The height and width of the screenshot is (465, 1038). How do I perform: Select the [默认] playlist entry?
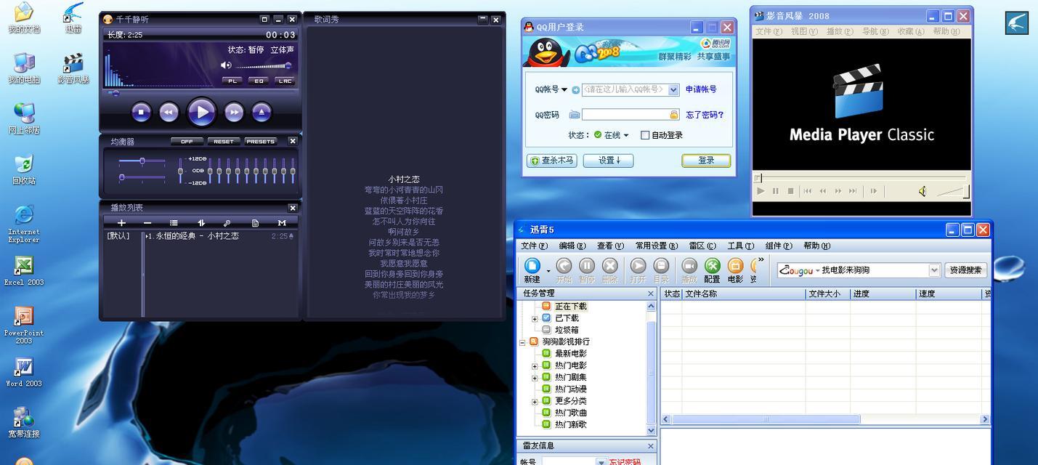click(118, 236)
